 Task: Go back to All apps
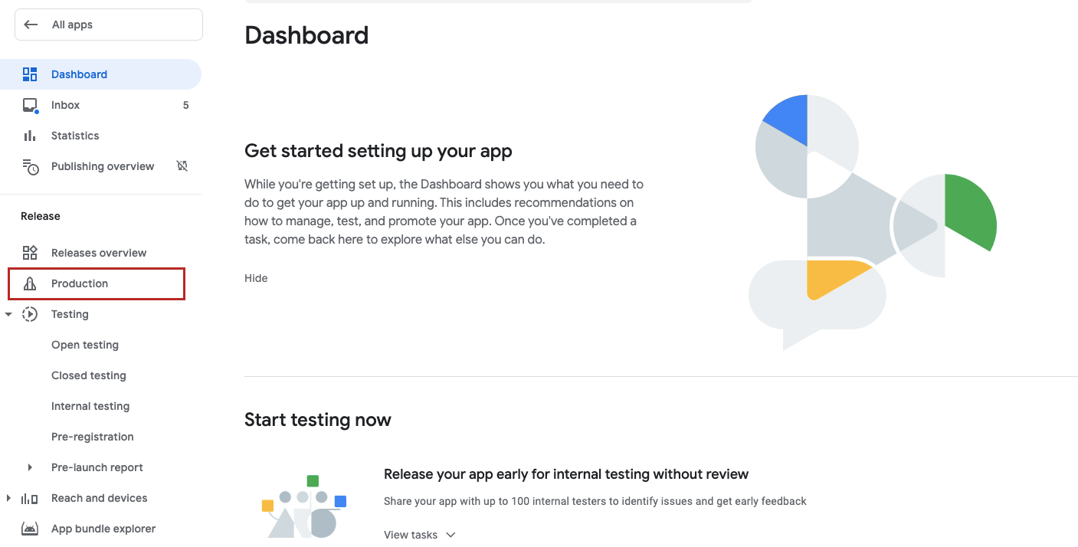(x=108, y=25)
